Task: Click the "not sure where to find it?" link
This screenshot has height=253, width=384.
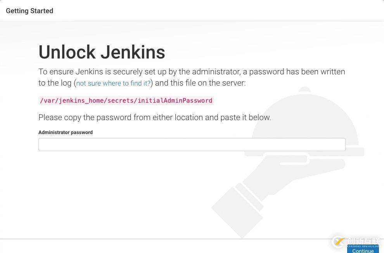Action: [113, 83]
